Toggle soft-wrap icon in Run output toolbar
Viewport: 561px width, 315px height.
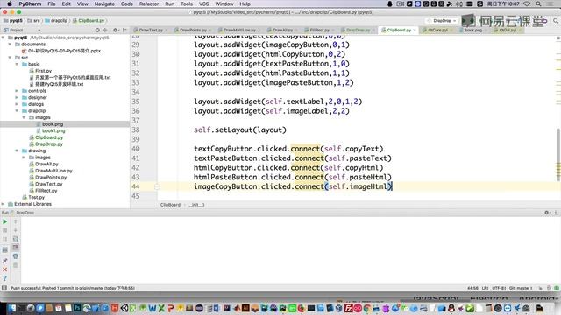click(16, 239)
